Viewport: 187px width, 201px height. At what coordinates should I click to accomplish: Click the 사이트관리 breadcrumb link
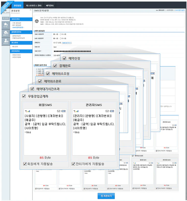click(170, 10)
